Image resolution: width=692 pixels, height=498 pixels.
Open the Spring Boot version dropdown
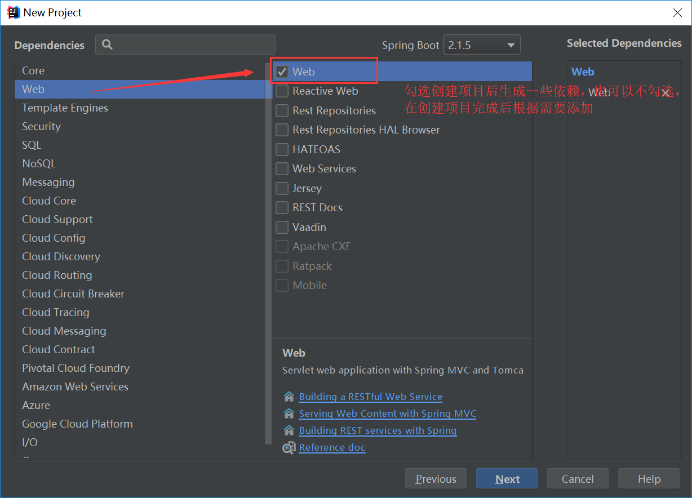(482, 45)
